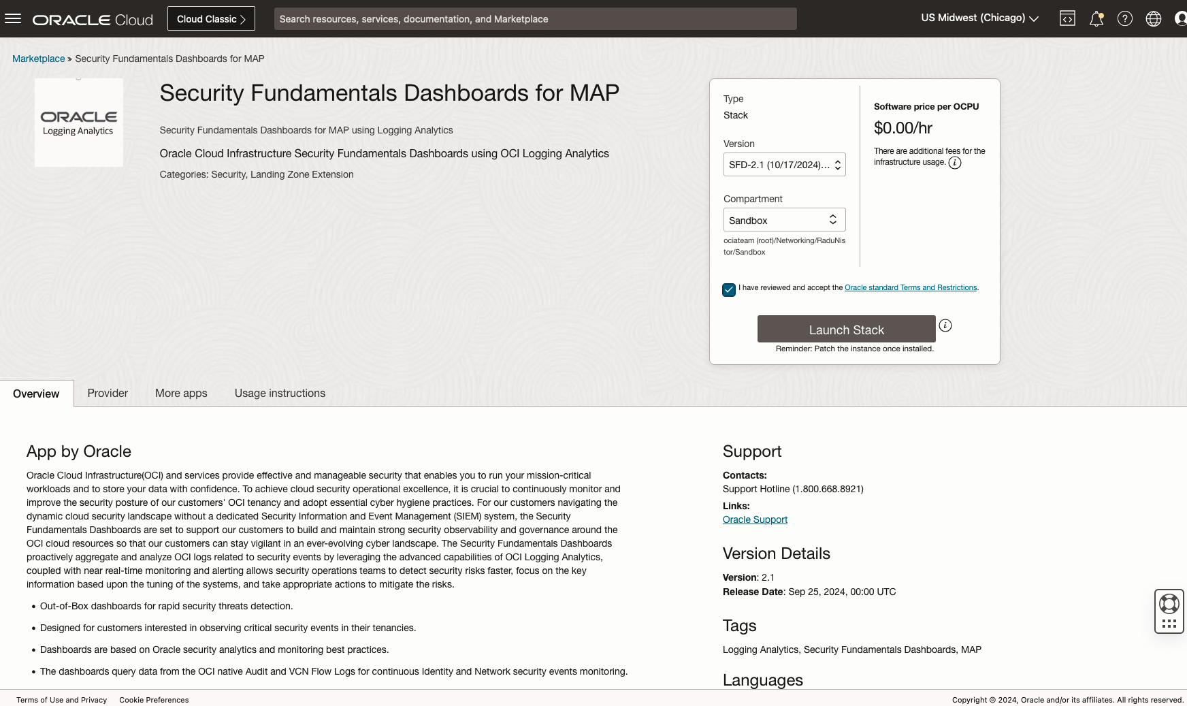
Task: Open the Version dropdown
Action: tap(784, 165)
